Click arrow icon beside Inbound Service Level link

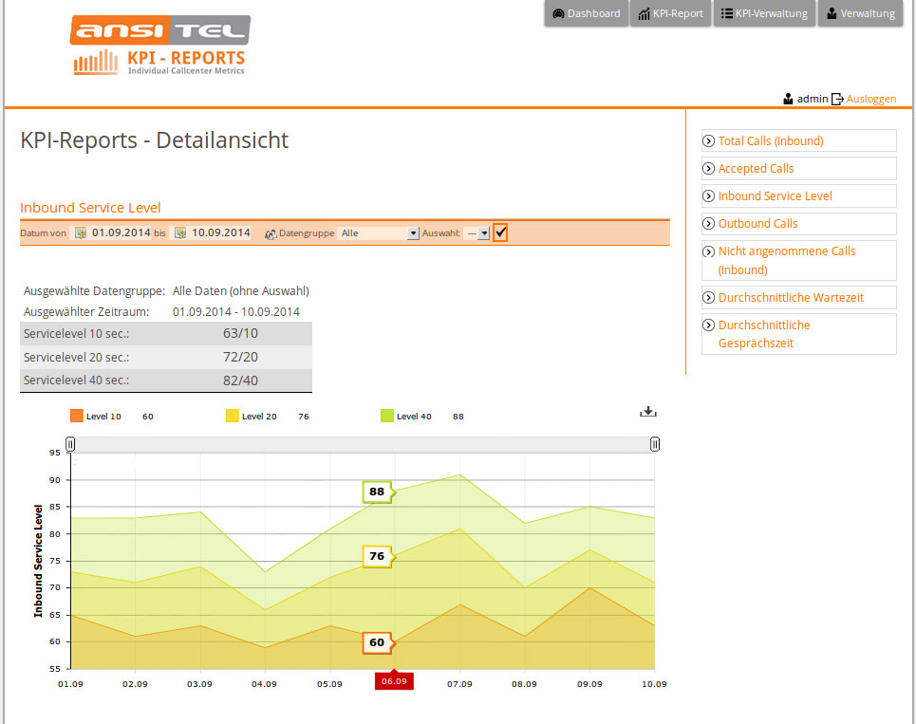(709, 196)
